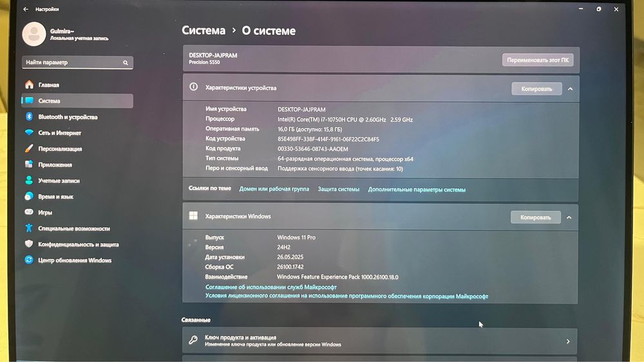Click the product code 00330-53646-08743-AAOEM
The image size is (644, 362).
312,149
